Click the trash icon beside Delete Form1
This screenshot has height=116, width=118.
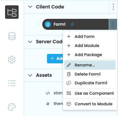click(x=69, y=74)
